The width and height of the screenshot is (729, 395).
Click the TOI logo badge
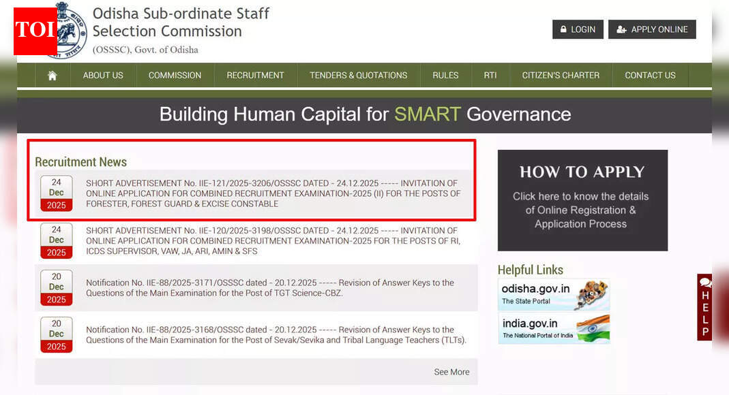pos(35,31)
